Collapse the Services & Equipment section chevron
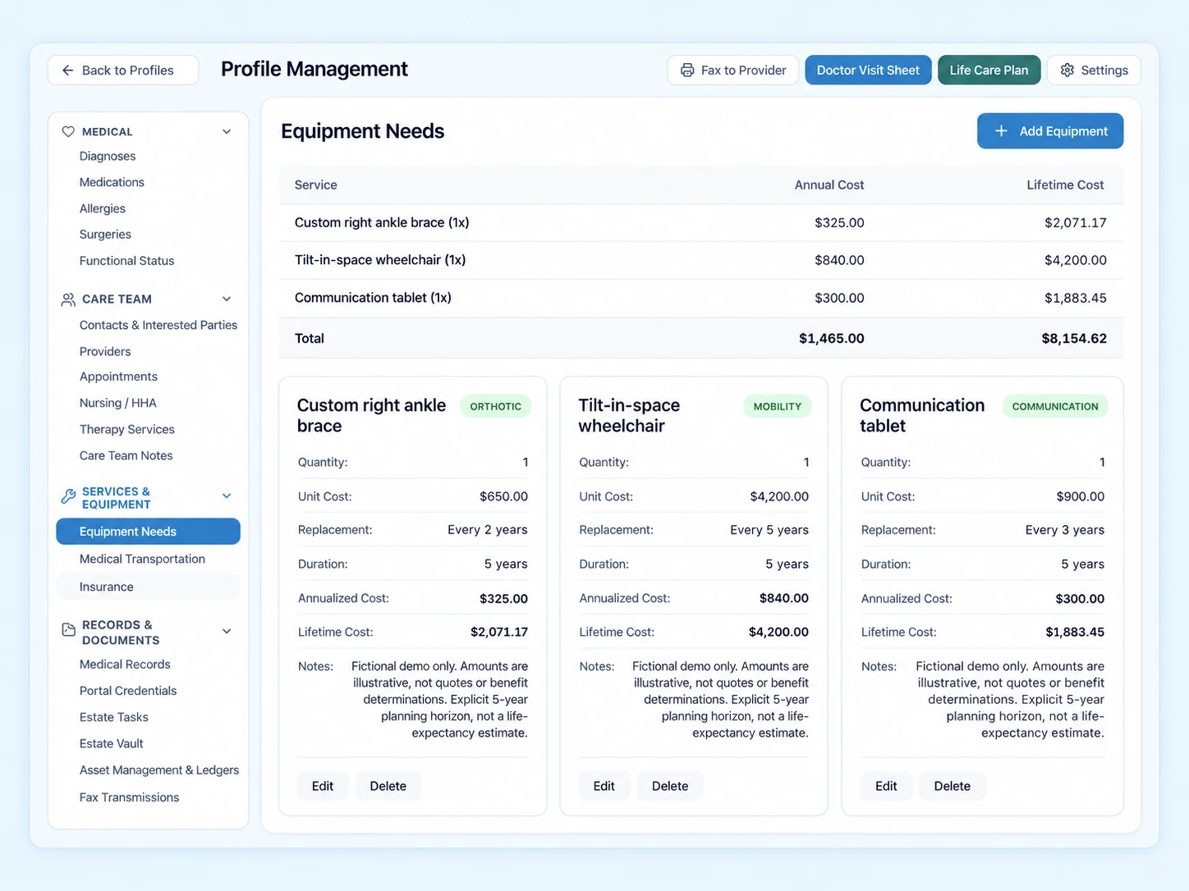 (x=227, y=496)
